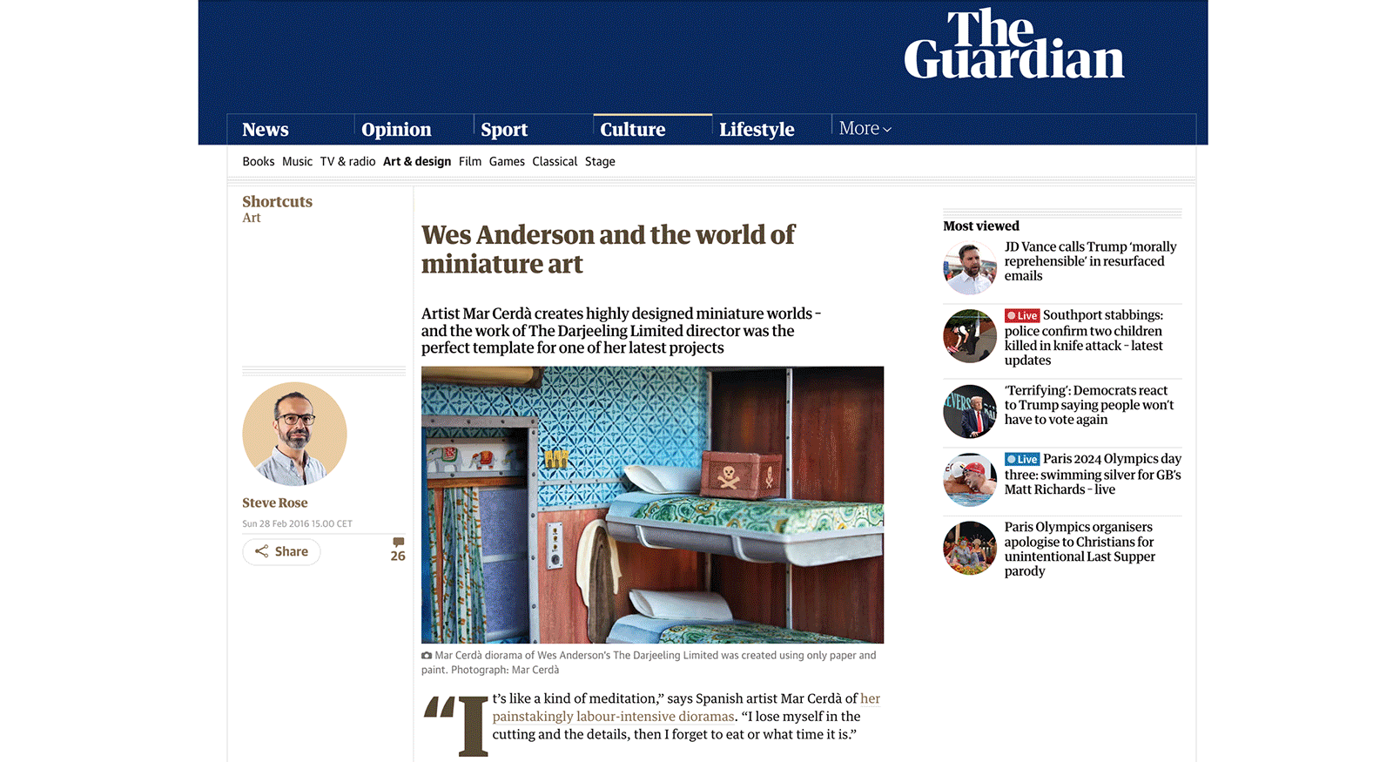Open the Art & design subsection
The image size is (1393, 762).
417,162
